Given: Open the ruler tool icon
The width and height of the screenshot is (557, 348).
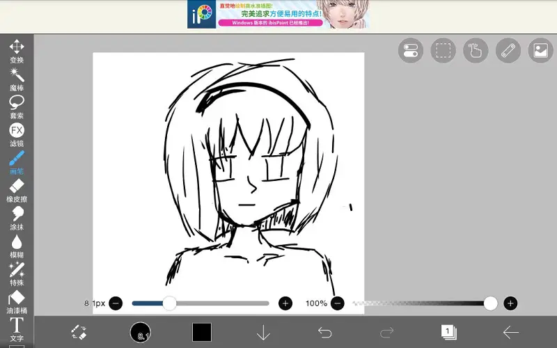Looking at the screenshot, I should point(508,50).
